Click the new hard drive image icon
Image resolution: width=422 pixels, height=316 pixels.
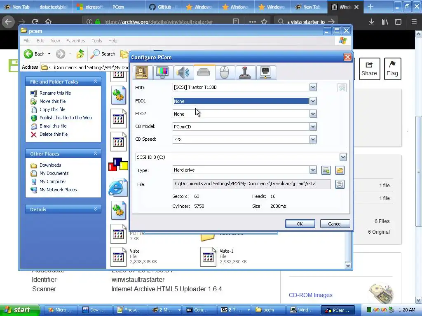(x=326, y=170)
